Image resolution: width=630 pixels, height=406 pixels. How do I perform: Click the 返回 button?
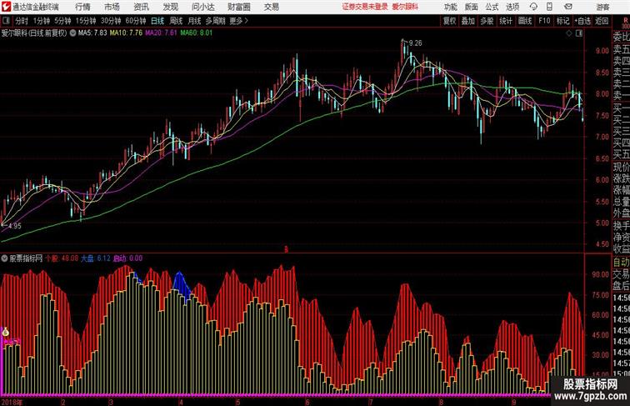pos(602,21)
